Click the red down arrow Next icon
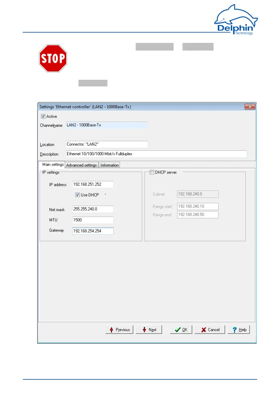 [144, 330]
